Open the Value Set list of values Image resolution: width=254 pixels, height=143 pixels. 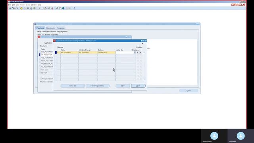135,52
